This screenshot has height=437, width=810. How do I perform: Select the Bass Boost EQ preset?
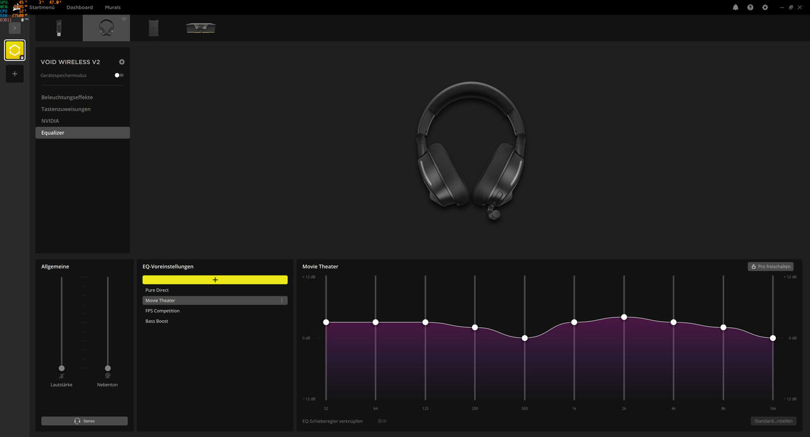(157, 321)
